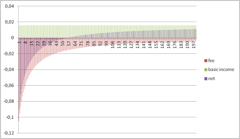Click x-axis label 134

coord(138,44)
